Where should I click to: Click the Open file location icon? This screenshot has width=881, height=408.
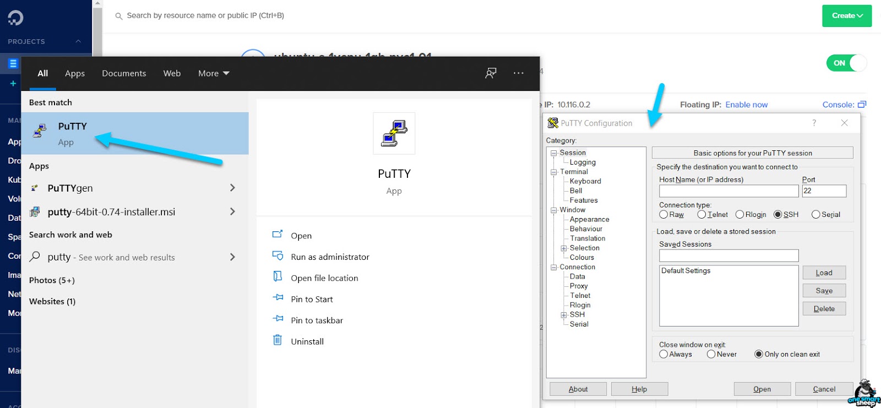[278, 277]
